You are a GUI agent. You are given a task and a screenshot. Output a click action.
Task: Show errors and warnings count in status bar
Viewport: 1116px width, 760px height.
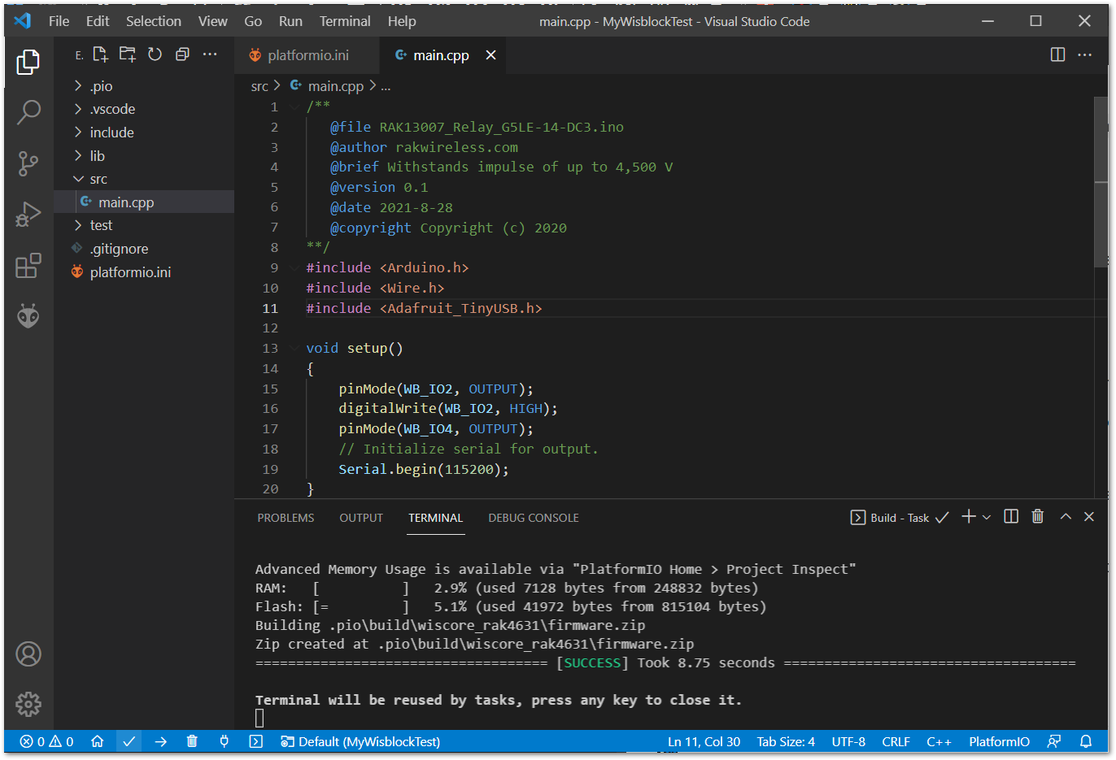(47, 741)
